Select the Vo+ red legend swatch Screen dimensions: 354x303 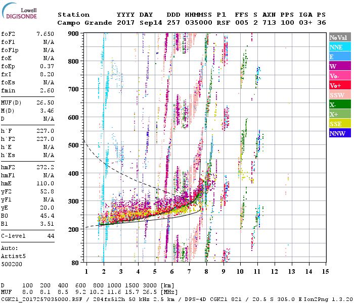[x=340, y=85]
